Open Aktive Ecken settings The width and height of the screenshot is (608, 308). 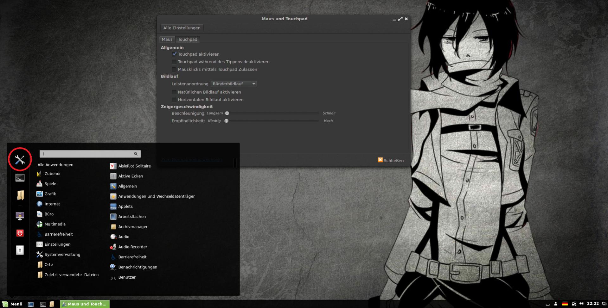click(126, 176)
